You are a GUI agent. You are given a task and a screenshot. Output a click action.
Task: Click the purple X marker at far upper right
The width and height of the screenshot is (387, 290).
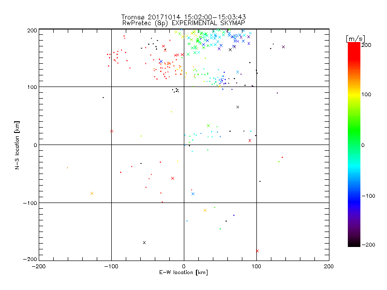tap(283, 47)
